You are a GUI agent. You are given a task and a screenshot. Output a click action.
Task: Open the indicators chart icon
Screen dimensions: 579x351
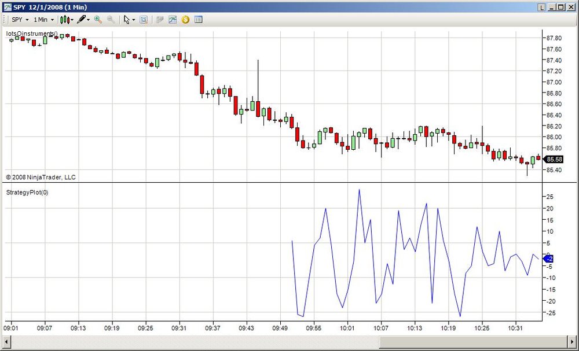point(173,20)
